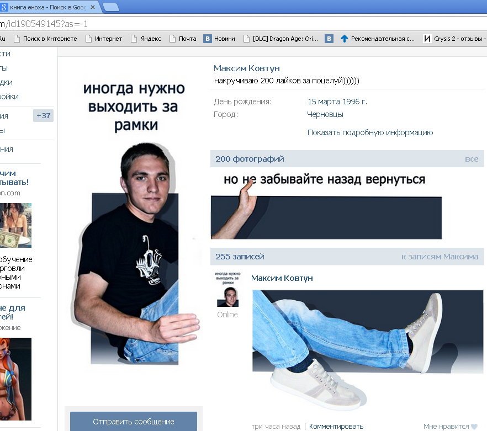The height and width of the screenshot is (431, 487).
Task: Open the large profile photo
Action: pyautogui.click(x=133, y=221)
